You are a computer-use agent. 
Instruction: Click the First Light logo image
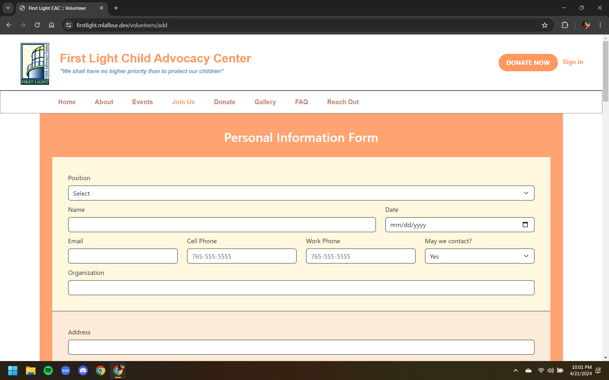[x=35, y=64]
